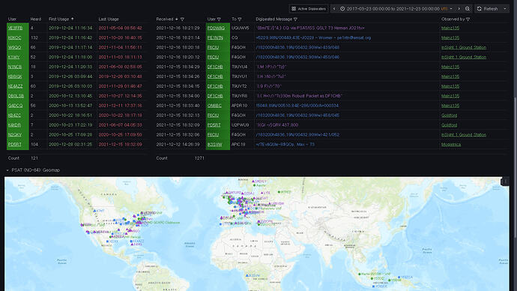The image size is (517, 291).
Task: Select the APDR10 destination cell
Action: click(x=239, y=106)
